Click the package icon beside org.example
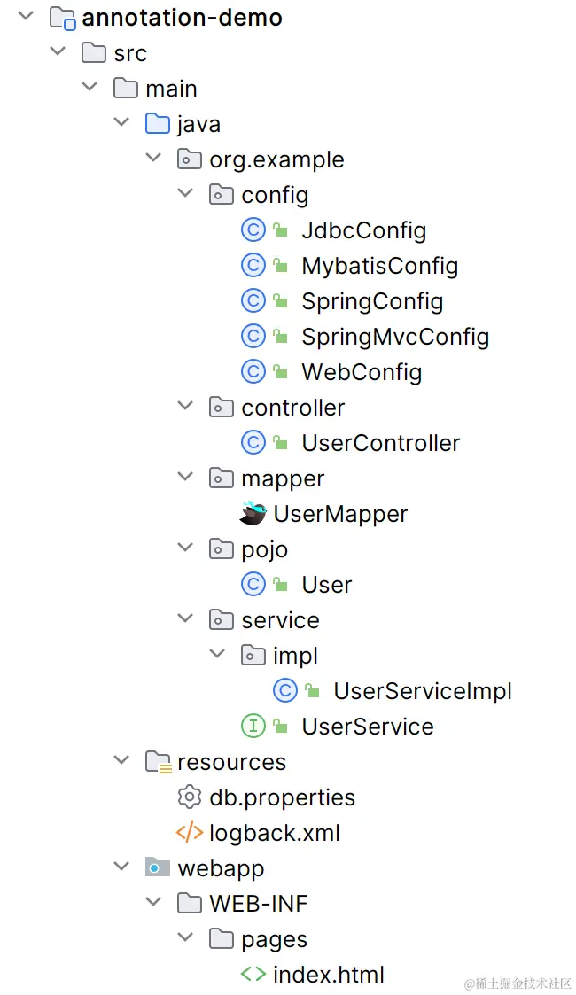The height and width of the screenshot is (995, 576). coord(189,159)
